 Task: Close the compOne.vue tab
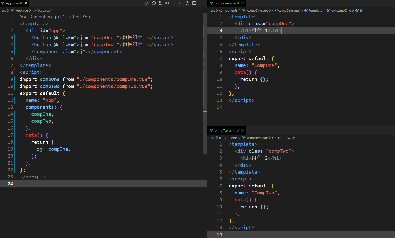[243, 3]
